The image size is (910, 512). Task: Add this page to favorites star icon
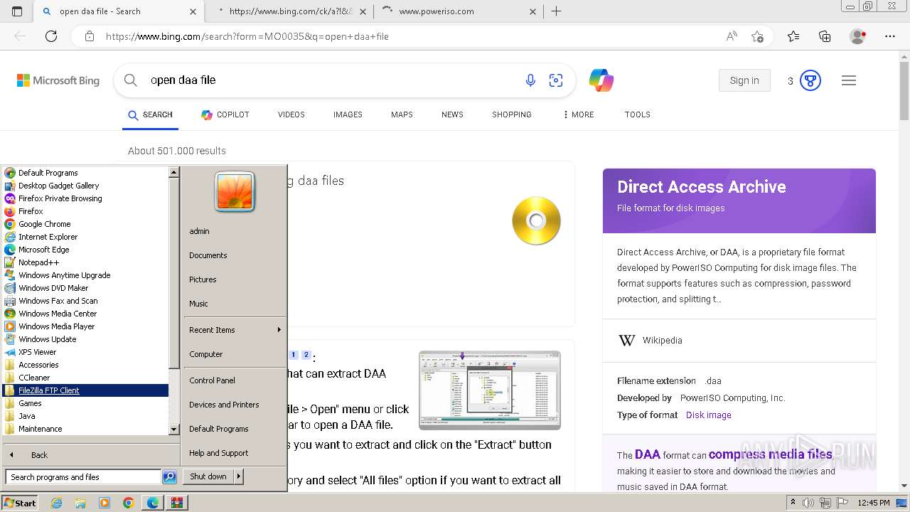757,36
